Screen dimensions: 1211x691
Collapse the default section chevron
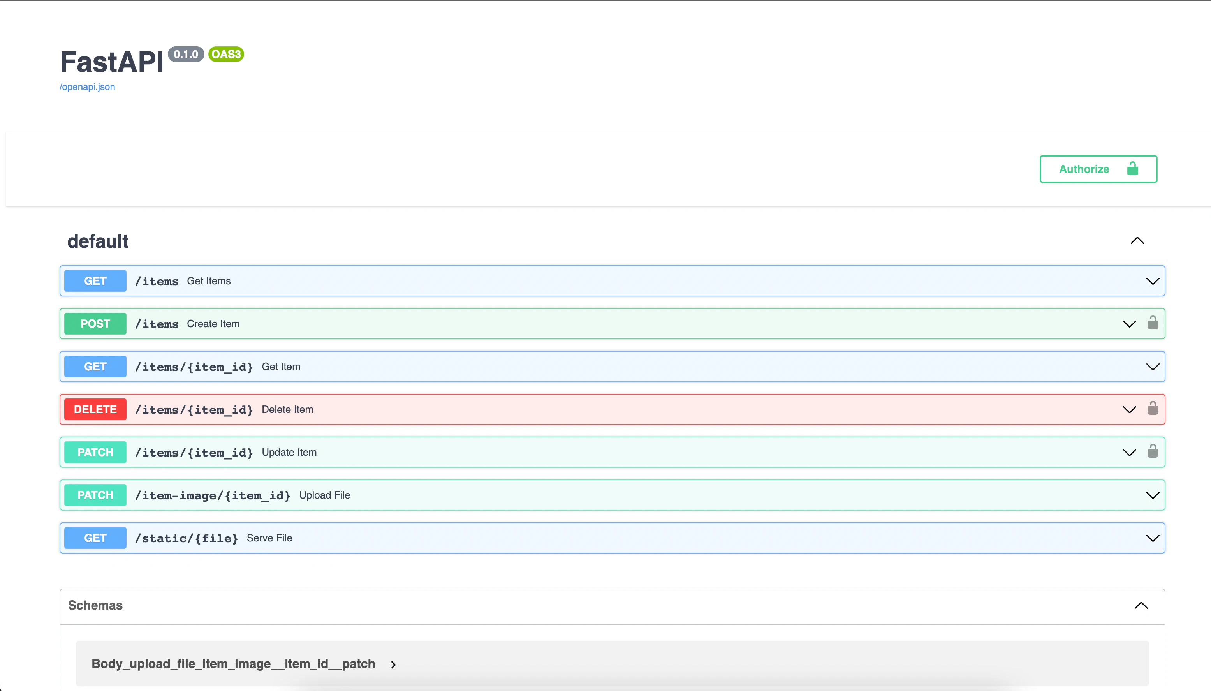pyautogui.click(x=1137, y=241)
